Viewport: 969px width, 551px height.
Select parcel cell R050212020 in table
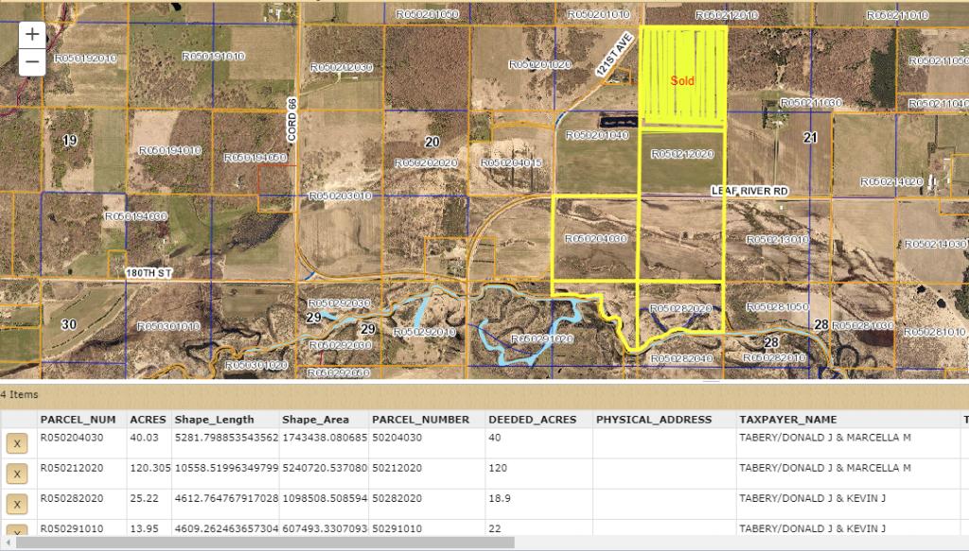(x=72, y=468)
